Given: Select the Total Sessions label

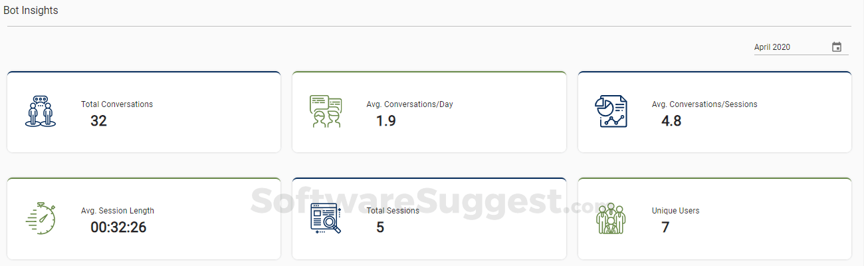Looking at the screenshot, I should click(x=393, y=211).
